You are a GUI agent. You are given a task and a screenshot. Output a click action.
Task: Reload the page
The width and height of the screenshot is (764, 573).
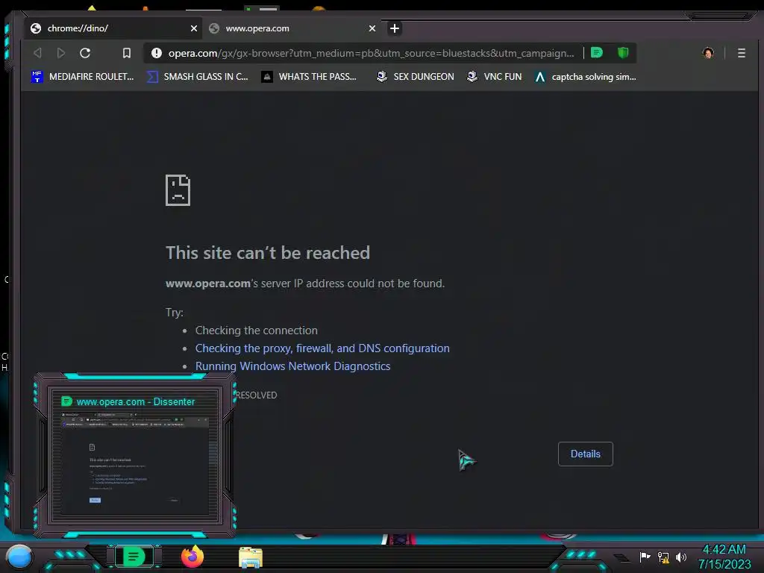click(85, 53)
